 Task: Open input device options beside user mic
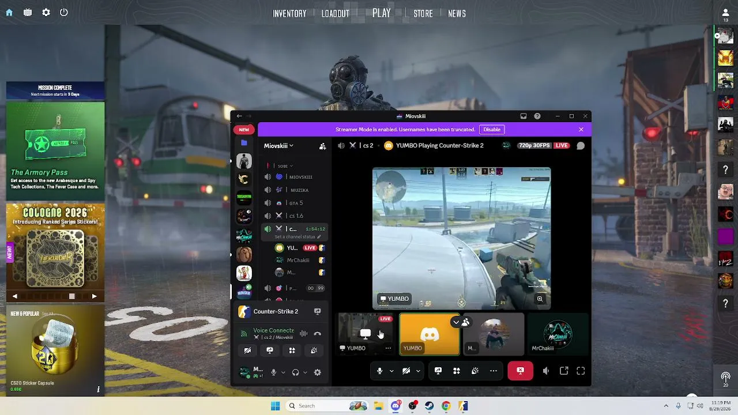click(283, 372)
